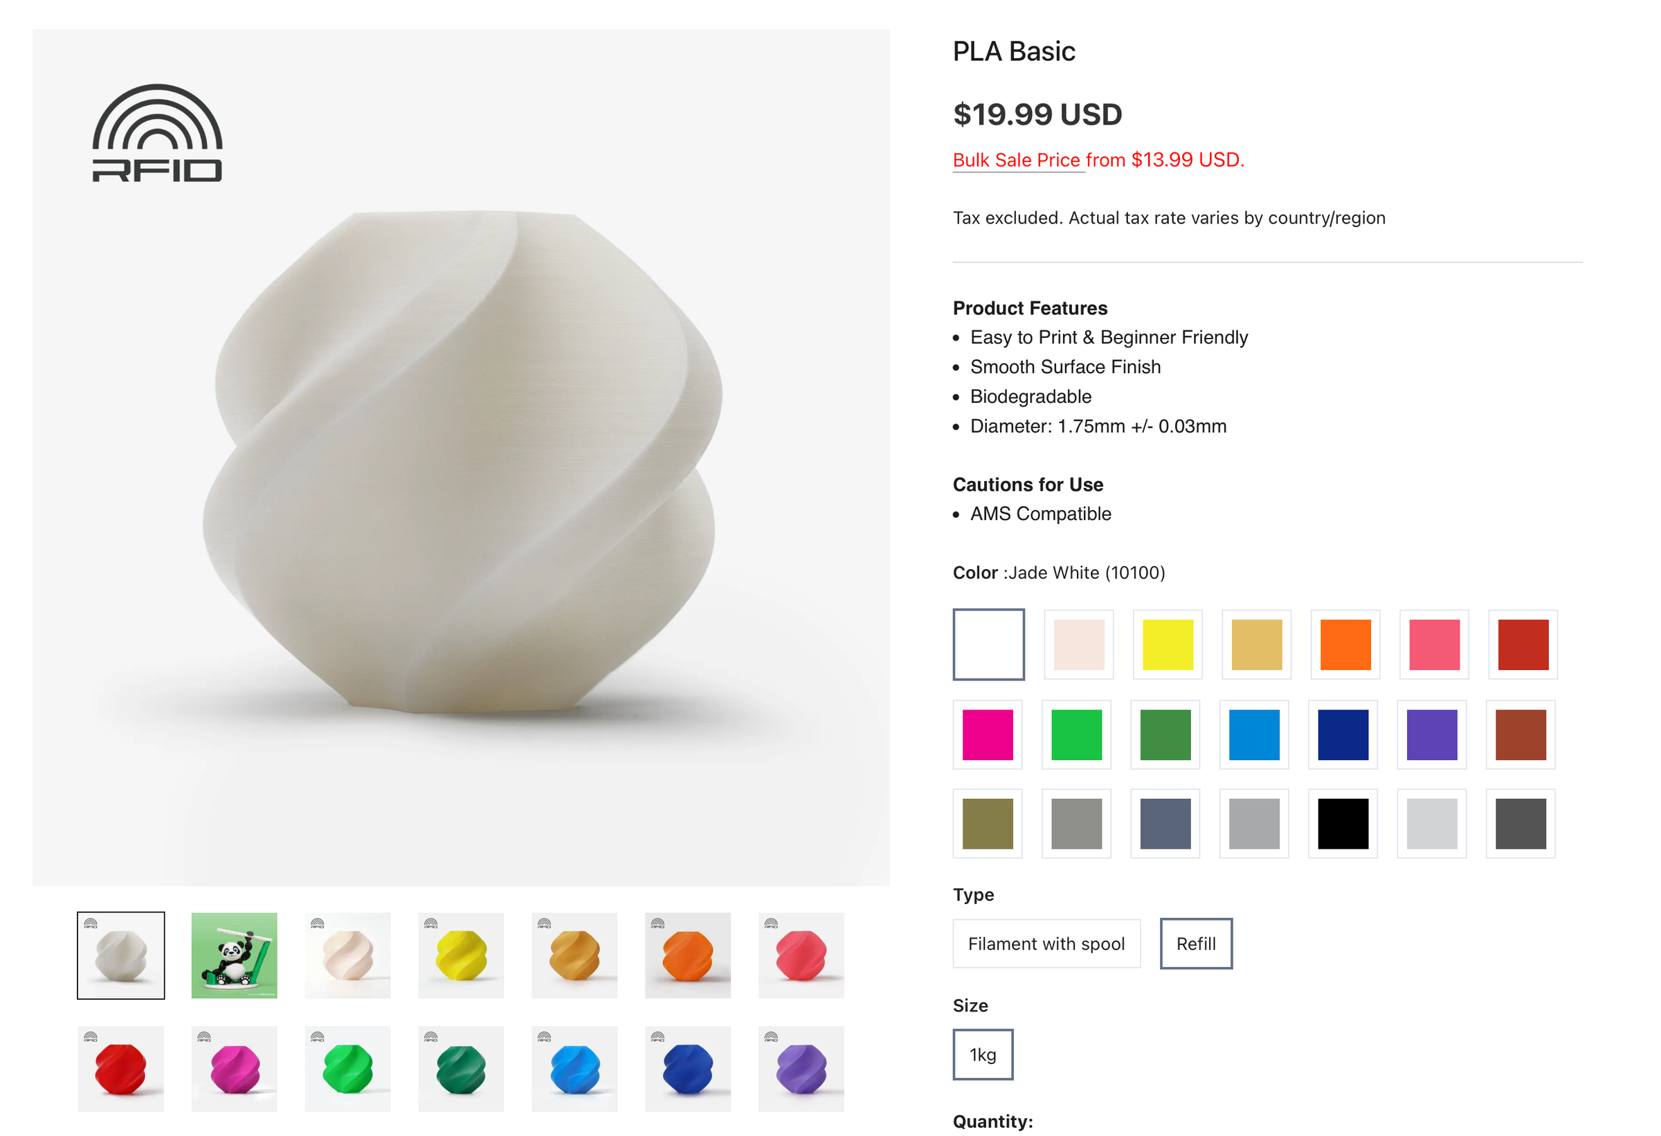Select the 1kg size option
Screen dimensions: 1661x1136
pyautogui.click(x=983, y=1053)
